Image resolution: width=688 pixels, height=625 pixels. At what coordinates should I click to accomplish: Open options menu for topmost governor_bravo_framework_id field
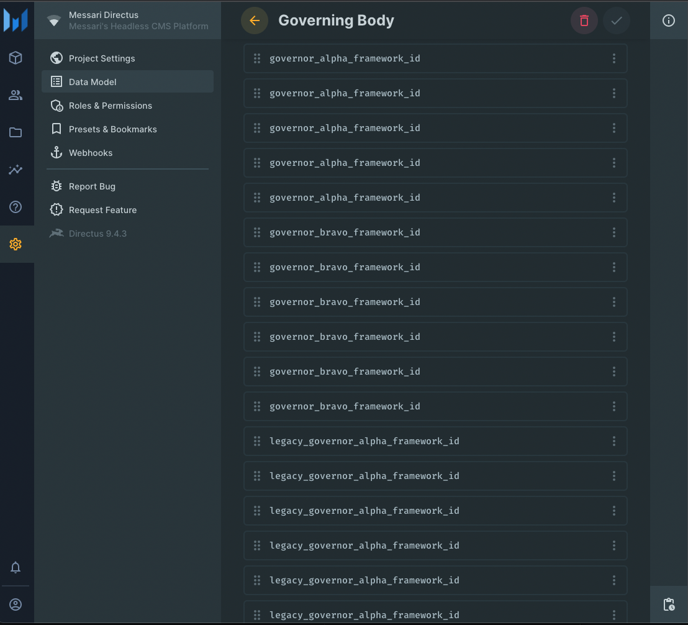point(614,232)
